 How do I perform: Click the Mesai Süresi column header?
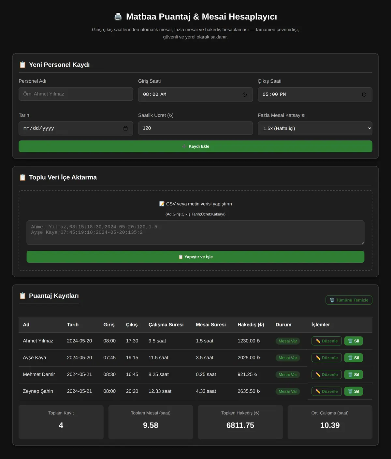point(211,325)
